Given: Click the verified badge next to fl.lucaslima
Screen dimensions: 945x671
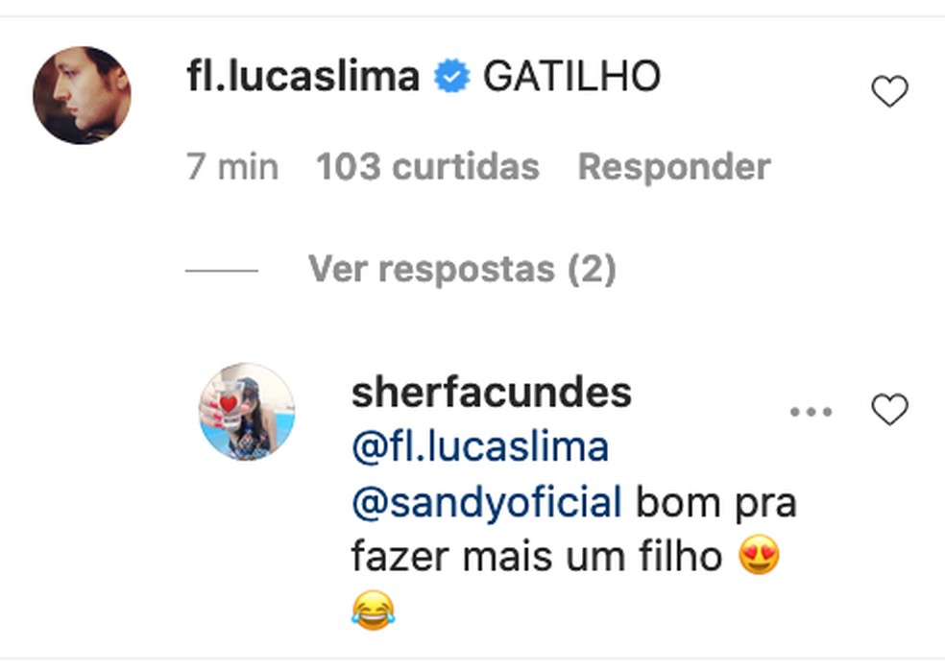Looking at the screenshot, I should click(x=449, y=76).
